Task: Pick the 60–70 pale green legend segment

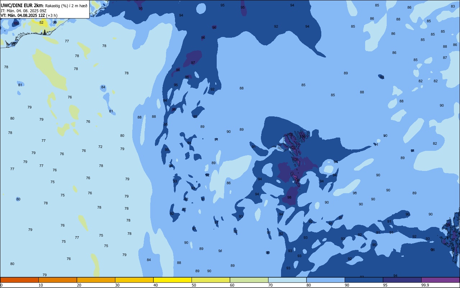Action: click(x=249, y=280)
